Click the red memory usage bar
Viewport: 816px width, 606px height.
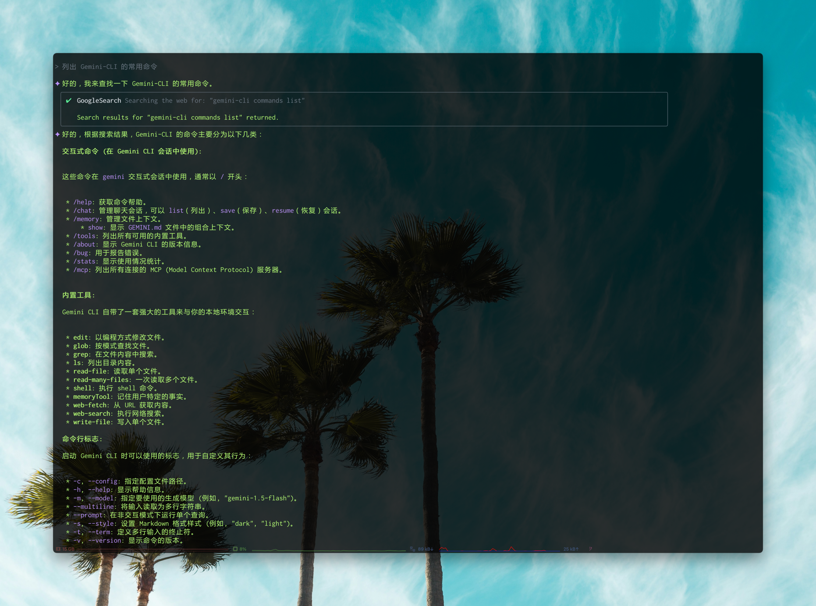[x=153, y=549]
